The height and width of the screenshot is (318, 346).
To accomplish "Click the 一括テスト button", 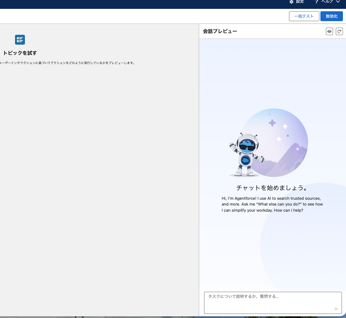I will pyautogui.click(x=304, y=16).
